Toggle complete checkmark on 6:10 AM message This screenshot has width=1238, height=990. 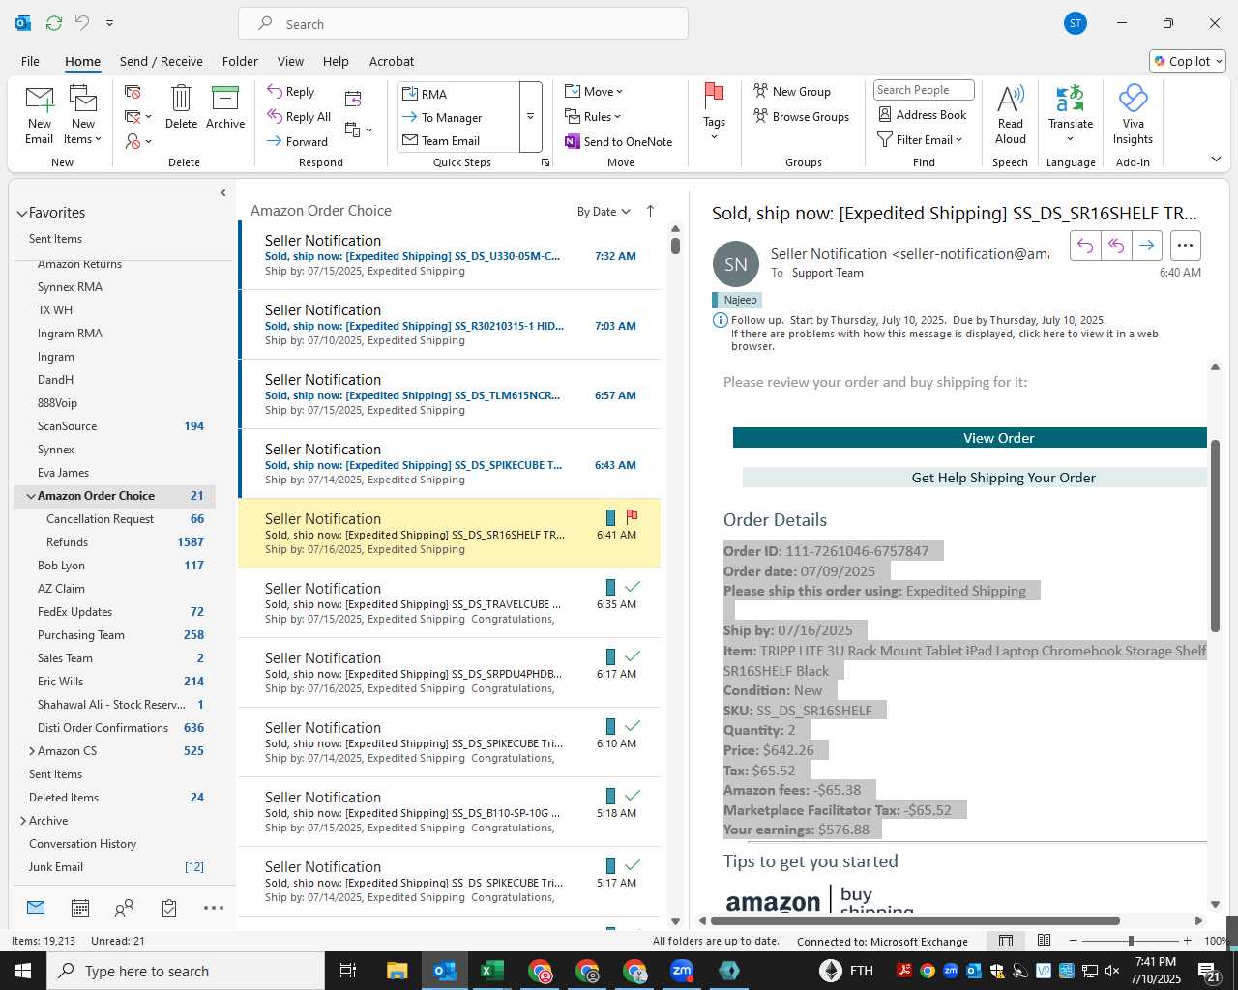632,725
